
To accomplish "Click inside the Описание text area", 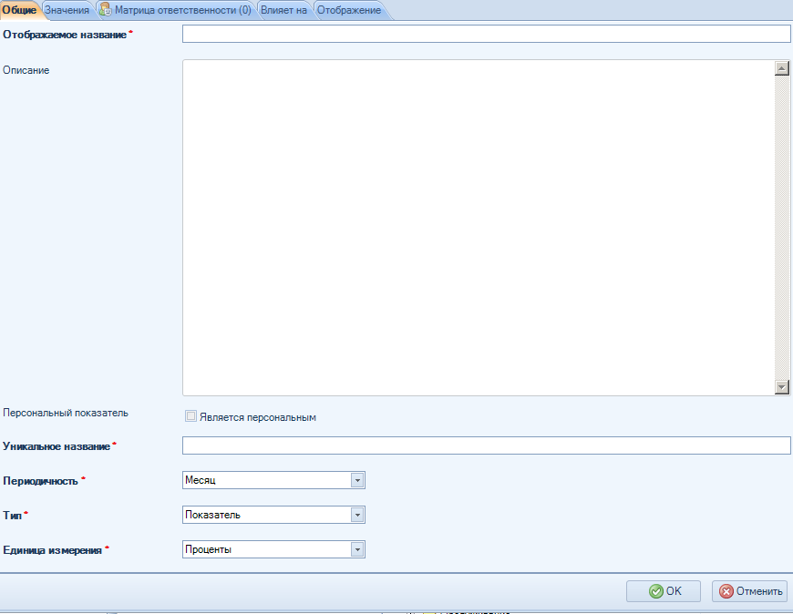I will 474,228.
